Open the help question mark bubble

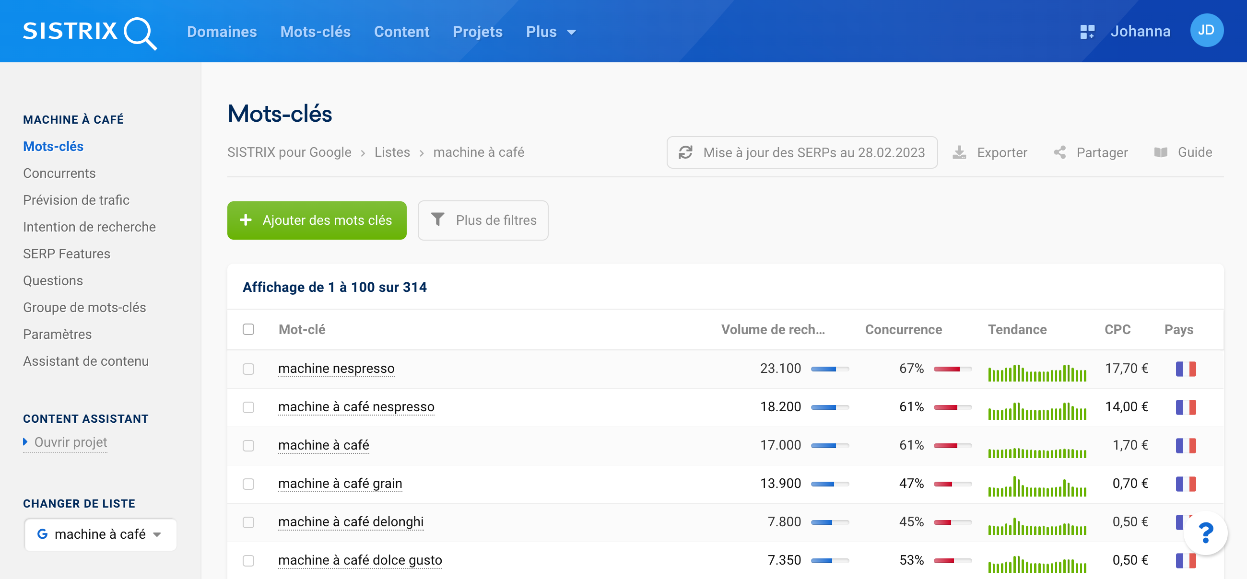tap(1205, 533)
